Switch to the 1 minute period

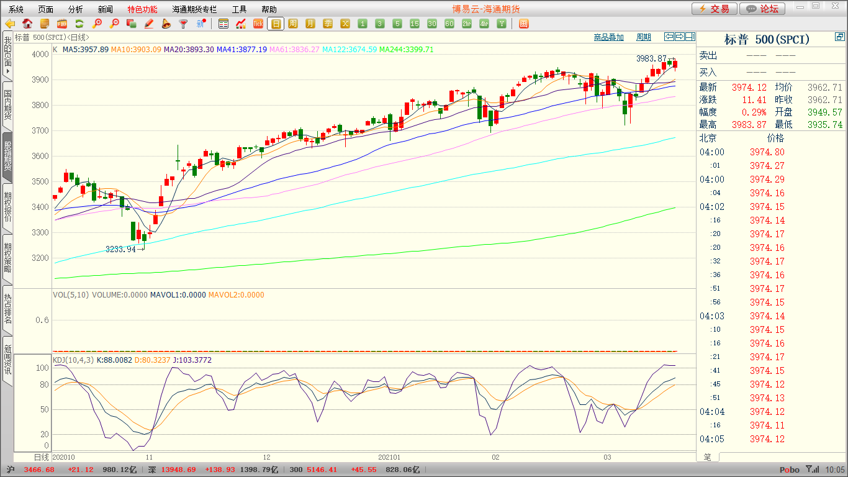363,24
